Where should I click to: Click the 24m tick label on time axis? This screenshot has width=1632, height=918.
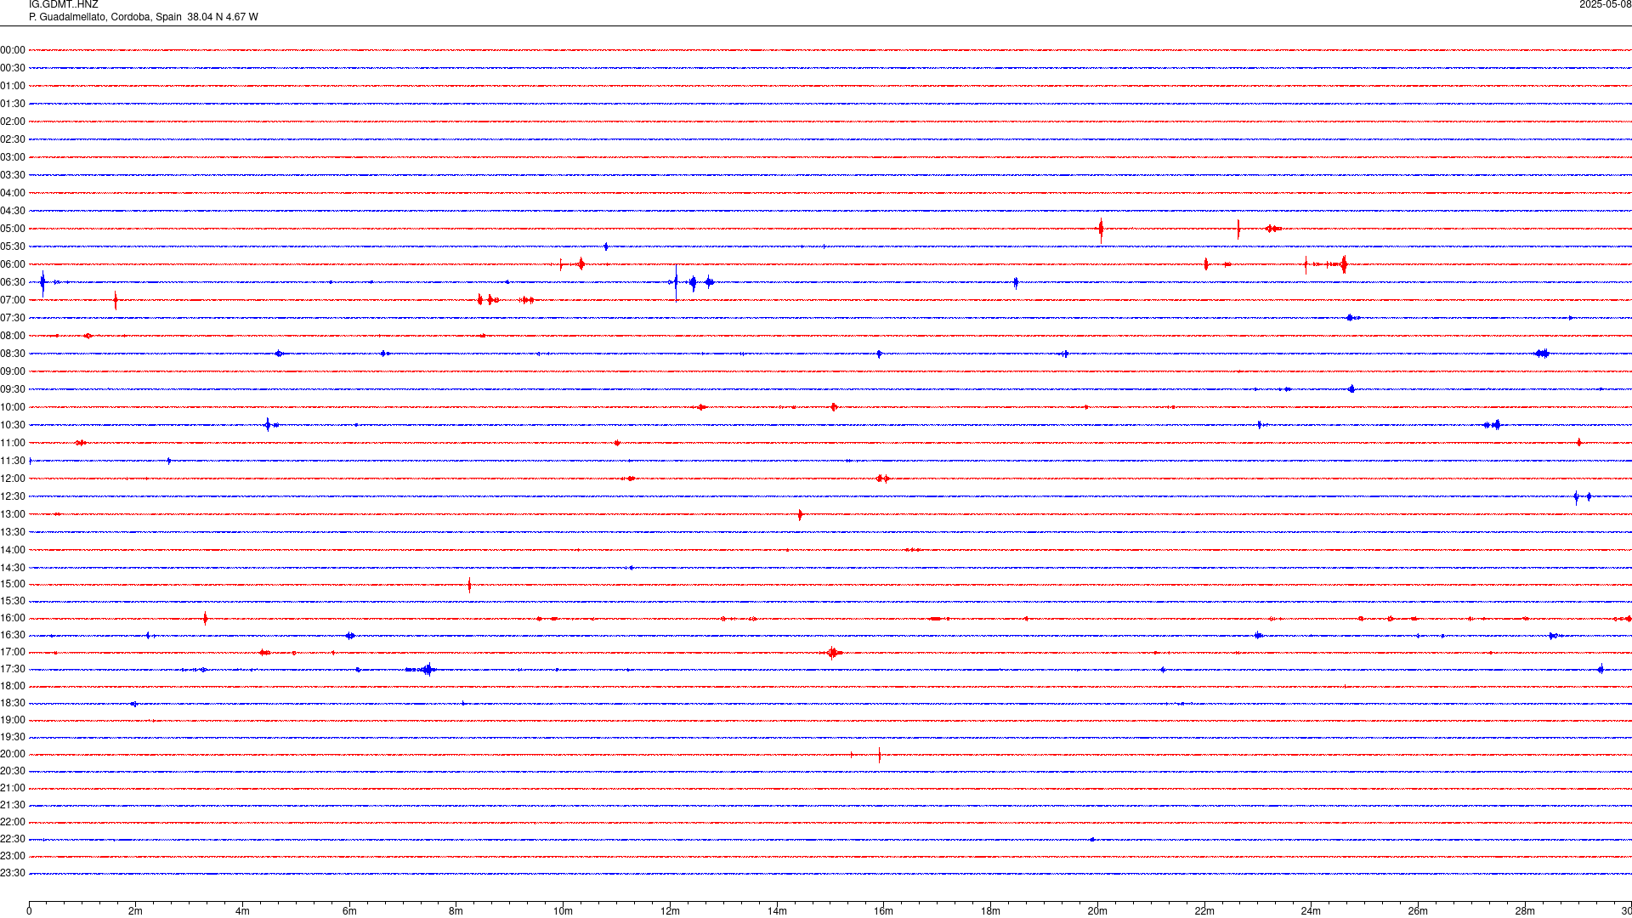pyautogui.click(x=1311, y=911)
